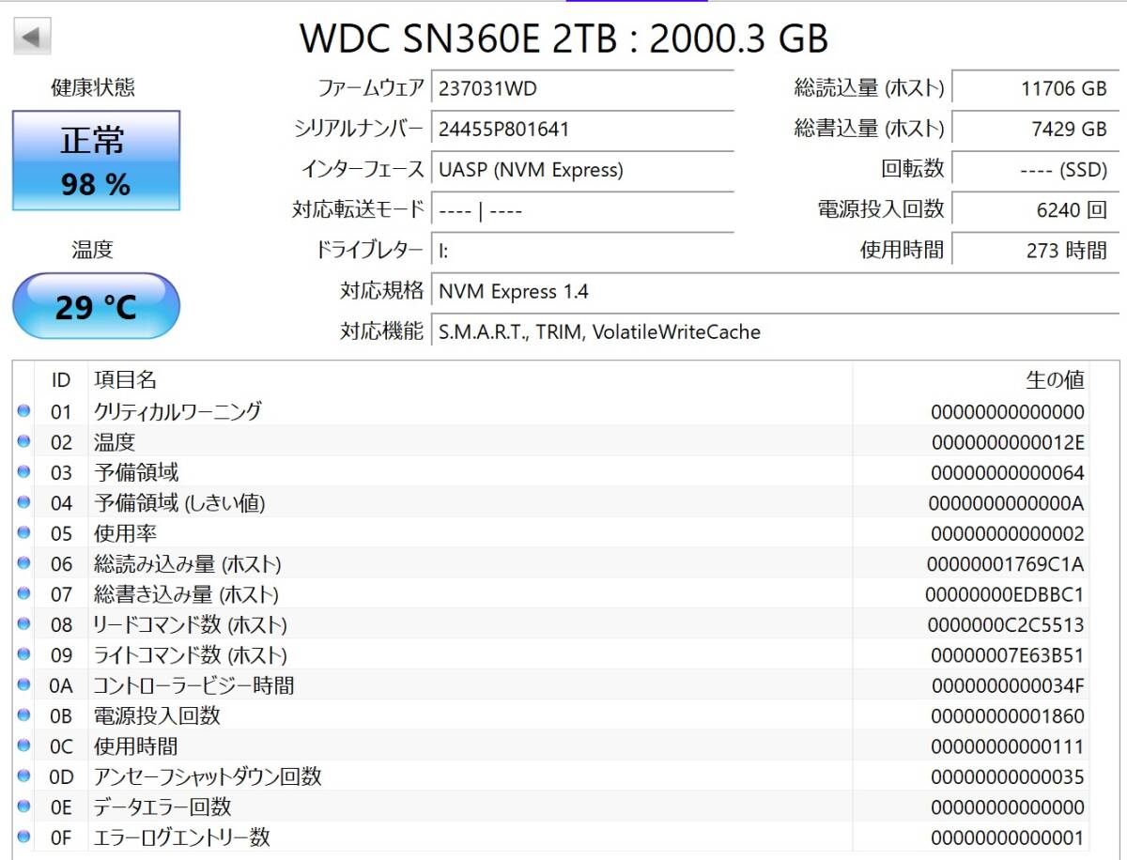The image size is (1127, 860).
Task: Click the 総読み込み量 (ホスト) row name
Action: coord(187,563)
